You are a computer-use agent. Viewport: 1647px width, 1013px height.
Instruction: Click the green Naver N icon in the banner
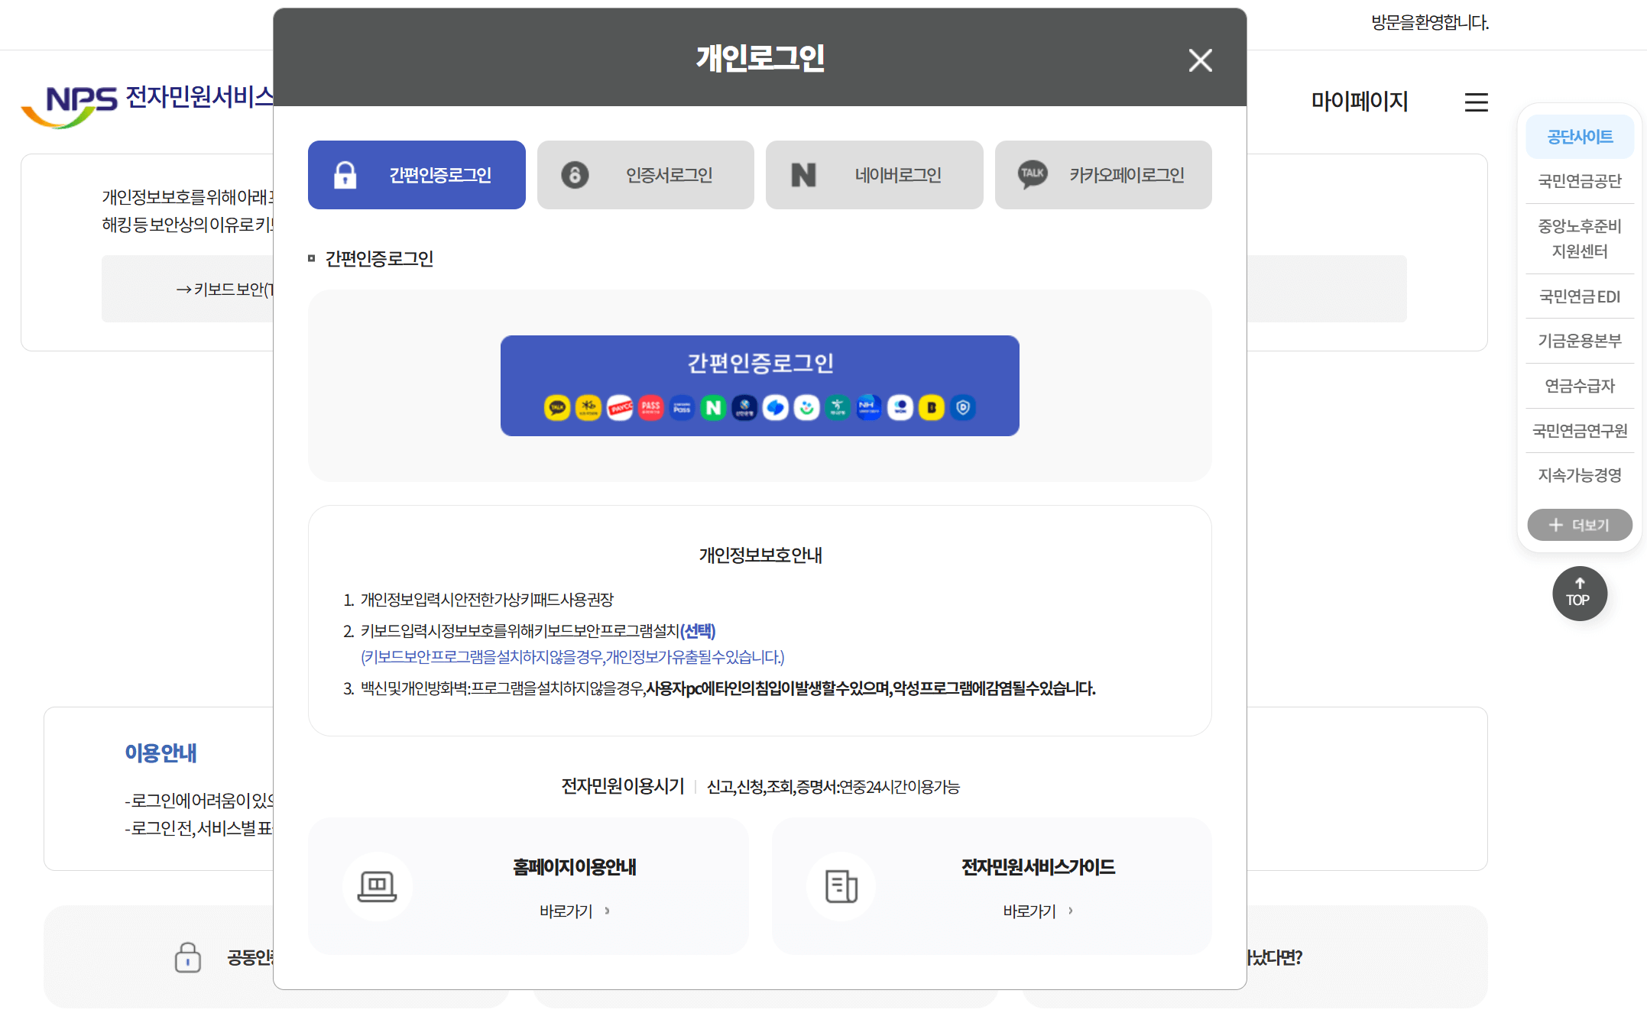coord(713,408)
